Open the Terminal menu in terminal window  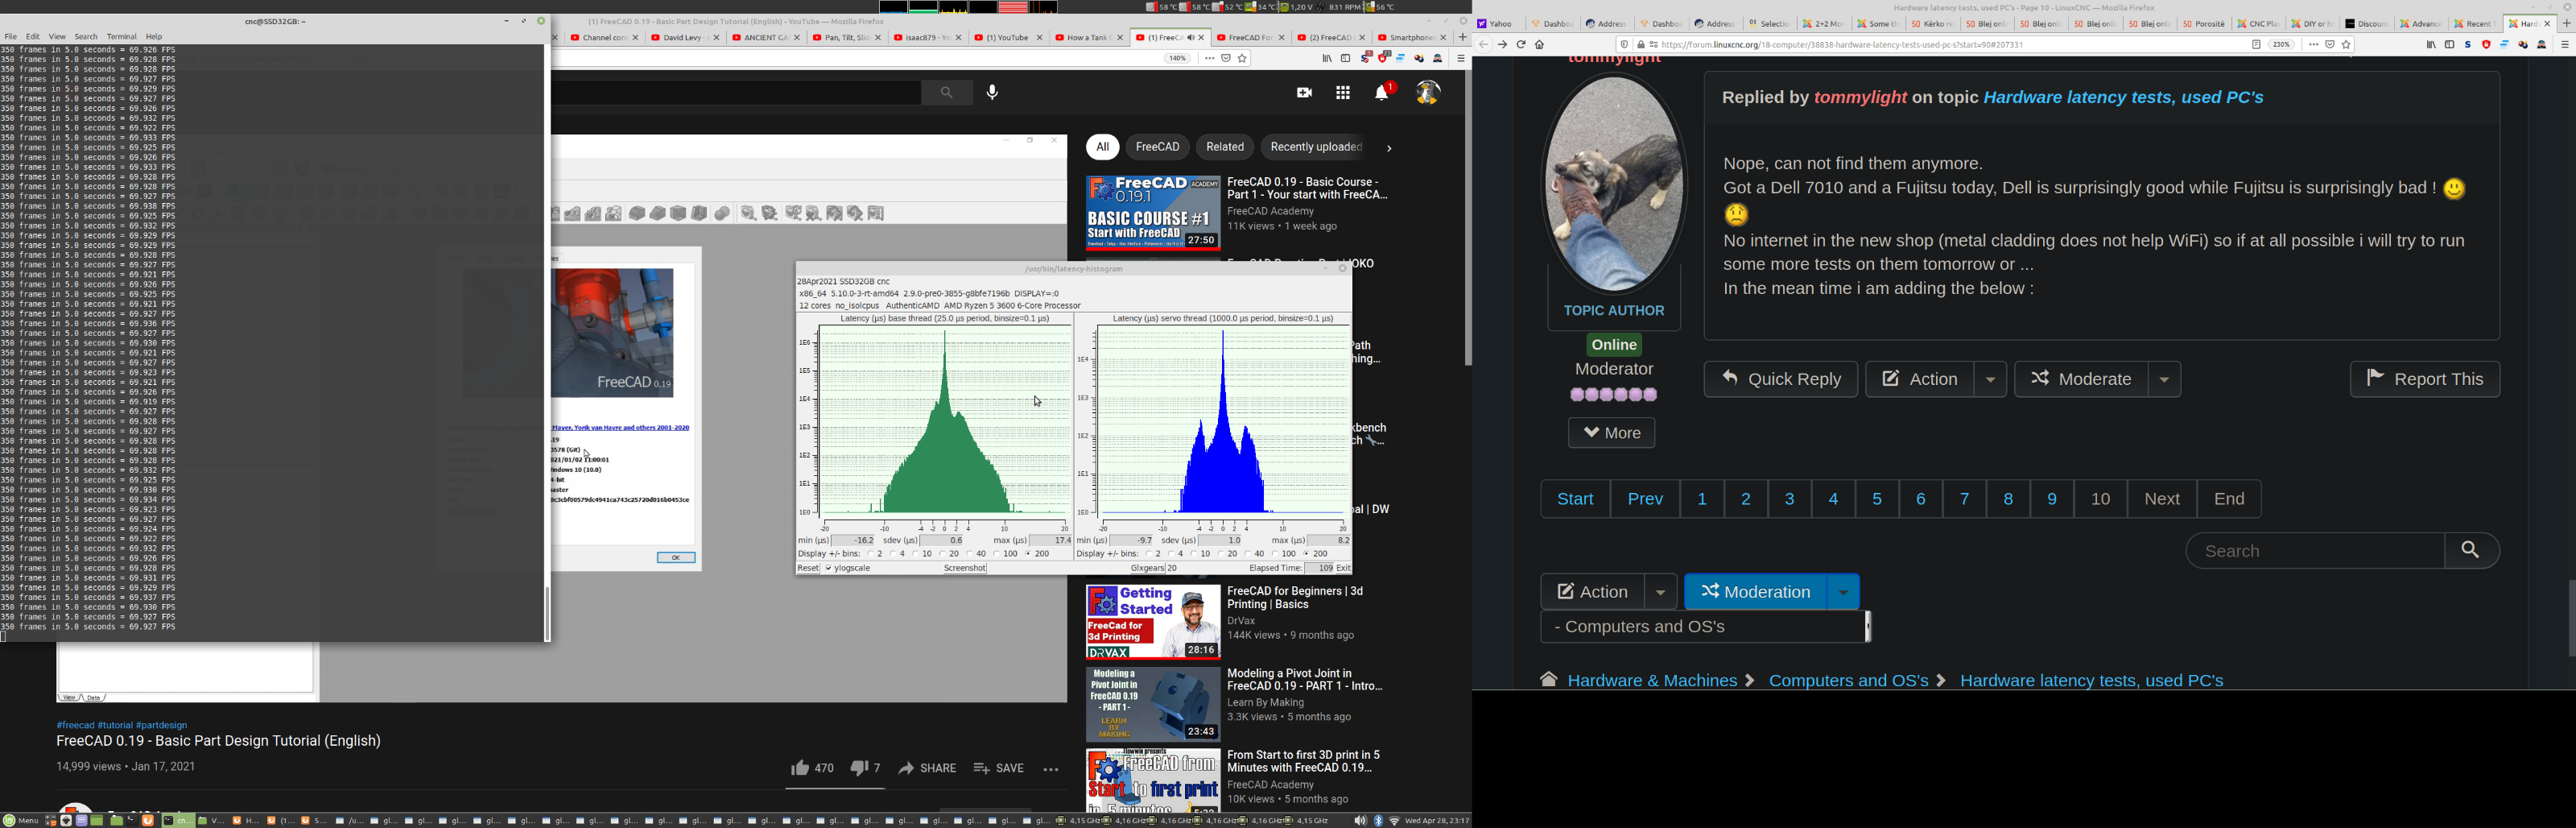pyautogui.click(x=121, y=37)
